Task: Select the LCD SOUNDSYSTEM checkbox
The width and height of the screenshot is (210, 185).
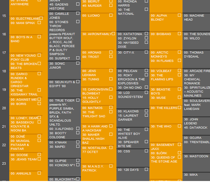Action: 146,92
